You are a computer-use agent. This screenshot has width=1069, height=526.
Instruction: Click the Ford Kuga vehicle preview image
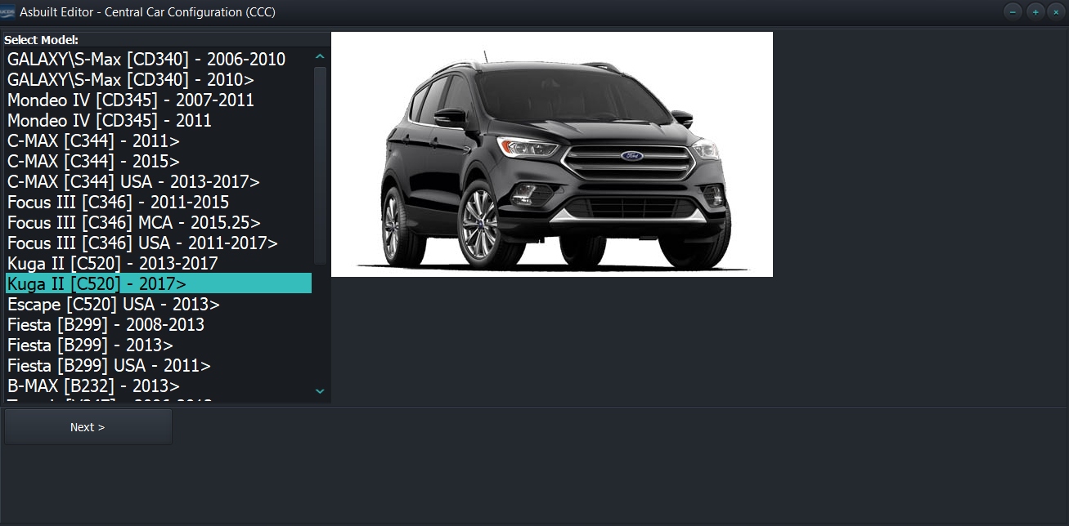click(x=552, y=154)
